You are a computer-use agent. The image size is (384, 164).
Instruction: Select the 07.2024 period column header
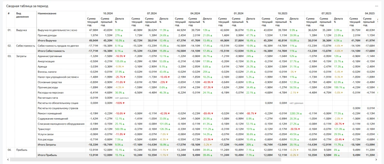151,13
